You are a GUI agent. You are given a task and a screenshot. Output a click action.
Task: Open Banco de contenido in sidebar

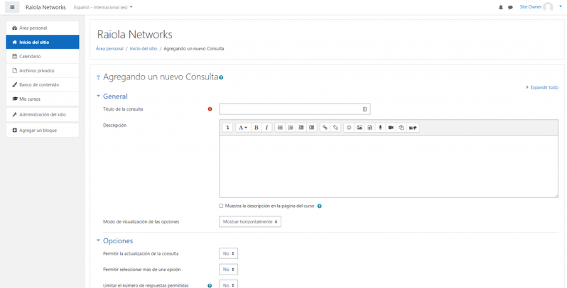tap(43, 85)
